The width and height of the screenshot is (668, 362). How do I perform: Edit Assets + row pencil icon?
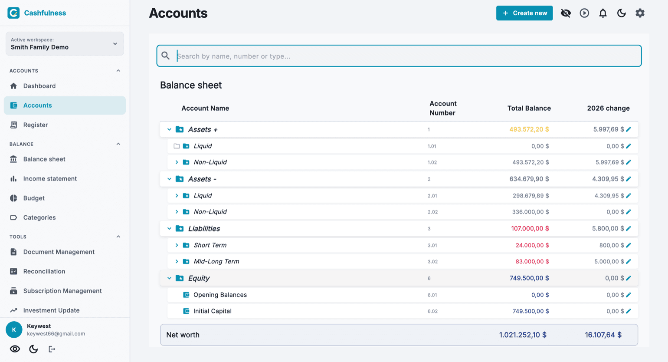click(629, 129)
